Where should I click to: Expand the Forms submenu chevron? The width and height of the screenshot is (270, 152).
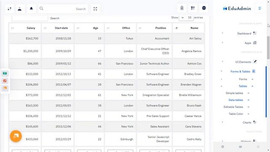(221, 79)
